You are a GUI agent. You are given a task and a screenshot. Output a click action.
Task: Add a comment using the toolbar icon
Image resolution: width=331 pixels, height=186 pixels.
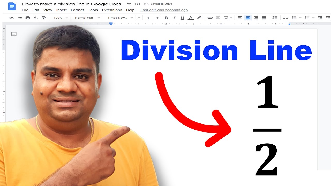tap(218, 18)
